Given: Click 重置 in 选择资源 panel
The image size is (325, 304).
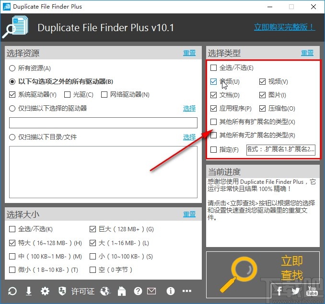Looking at the screenshot, I should pos(189,53).
